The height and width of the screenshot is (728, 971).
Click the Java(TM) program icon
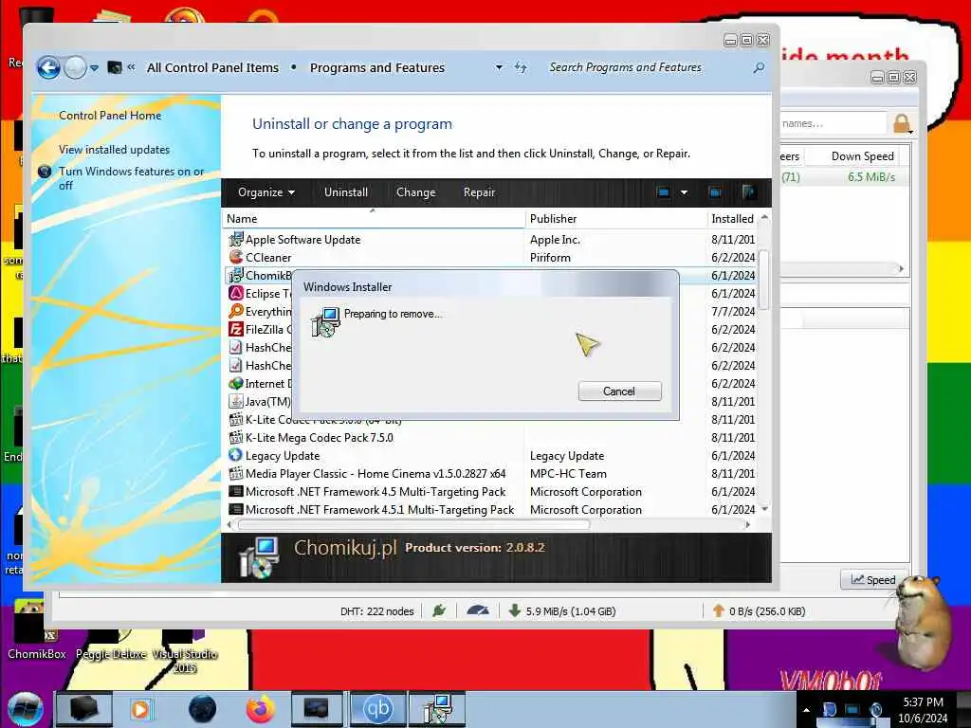click(x=235, y=402)
